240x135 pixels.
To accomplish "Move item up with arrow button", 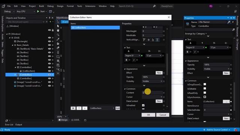I will 79,108.
